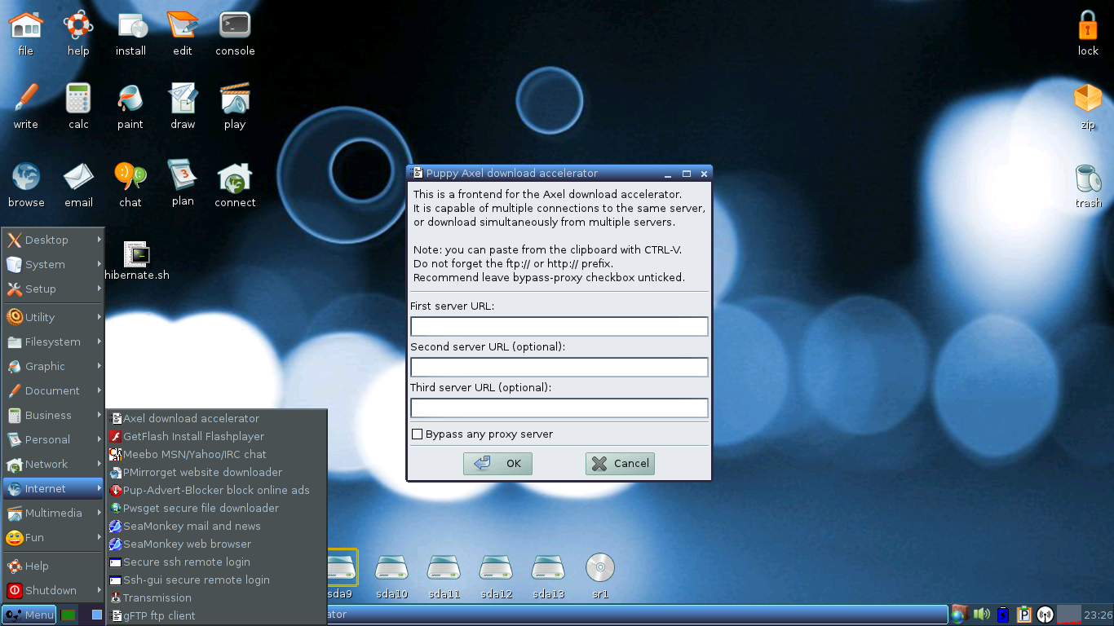Open the sr1 optical disc icon
Image resolution: width=1114 pixels, height=626 pixels.
point(600,568)
